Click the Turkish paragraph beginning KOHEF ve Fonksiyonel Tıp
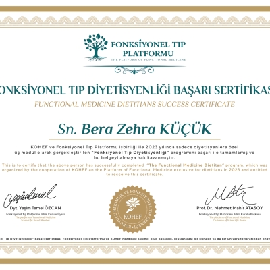 click(x=134, y=153)
